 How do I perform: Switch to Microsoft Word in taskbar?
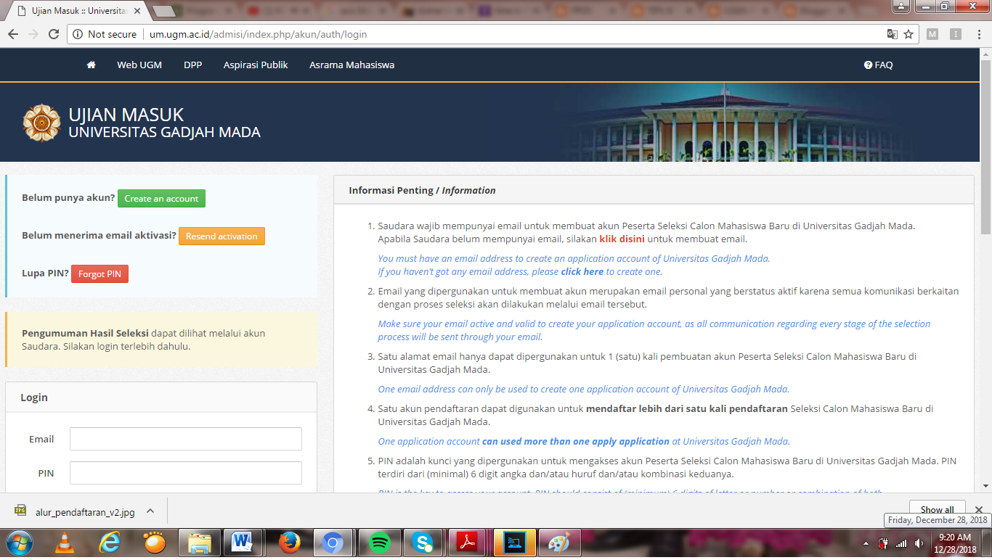[243, 543]
